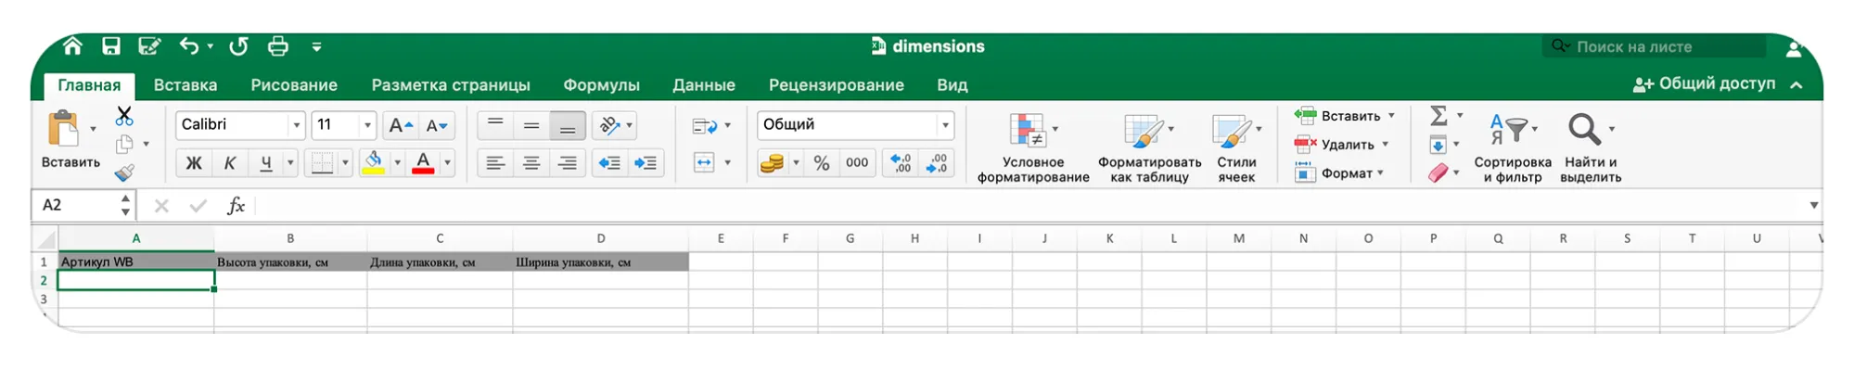Image resolution: width=1854 pixels, height=370 pixels.
Task: Collapse the ribbon with the chevron
Action: click(1796, 85)
